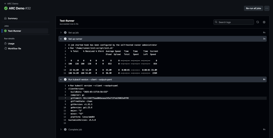Click the back arrow to ARC Demo
The image size is (273, 138).
(5, 4)
